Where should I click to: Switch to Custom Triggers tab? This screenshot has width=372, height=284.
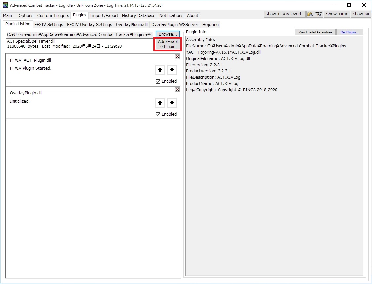point(53,15)
